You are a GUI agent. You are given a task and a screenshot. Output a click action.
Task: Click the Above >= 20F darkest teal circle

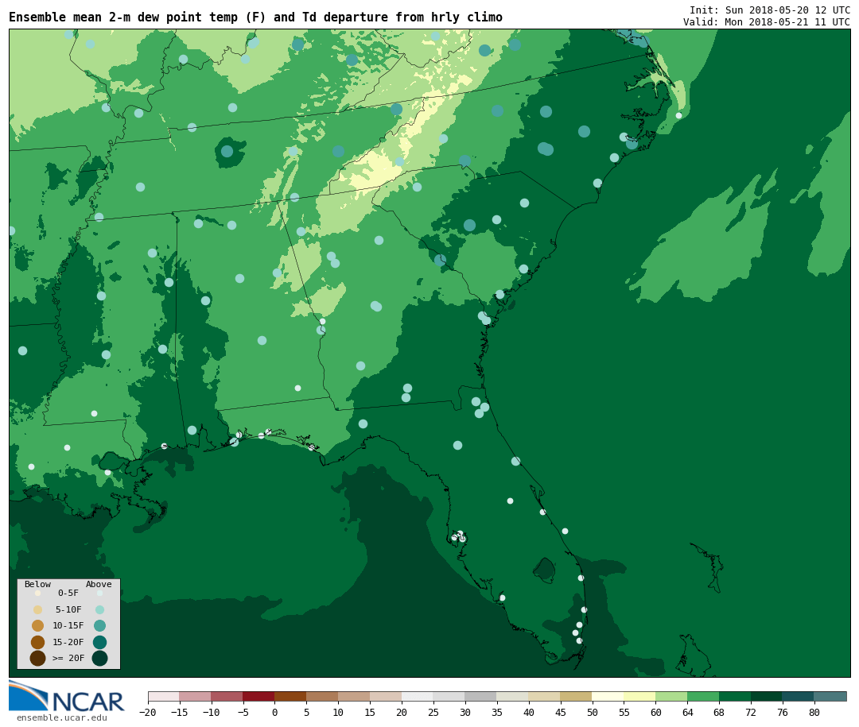(99, 658)
